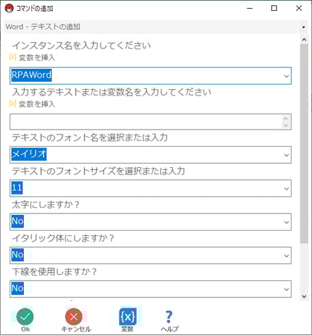The image size is (312, 335).
Task: Maximize the コマンドの追加 window
Action: pyautogui.click(x=274, y=8)
